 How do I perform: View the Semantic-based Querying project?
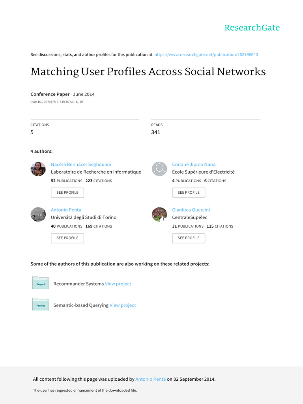[x=123, y=305]
